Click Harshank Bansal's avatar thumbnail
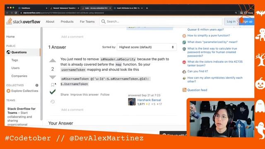This screenshot has width=265, height=149. pyautogui.click(x=132, y=102)
